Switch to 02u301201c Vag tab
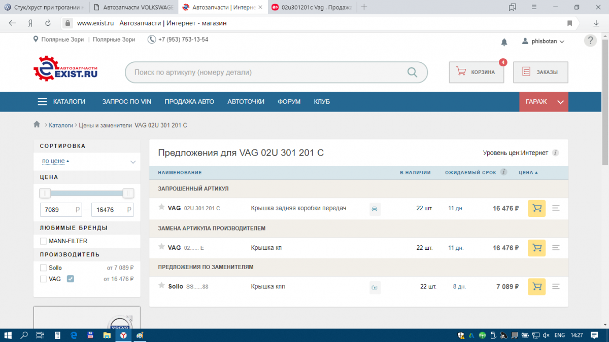 [311, 7]
